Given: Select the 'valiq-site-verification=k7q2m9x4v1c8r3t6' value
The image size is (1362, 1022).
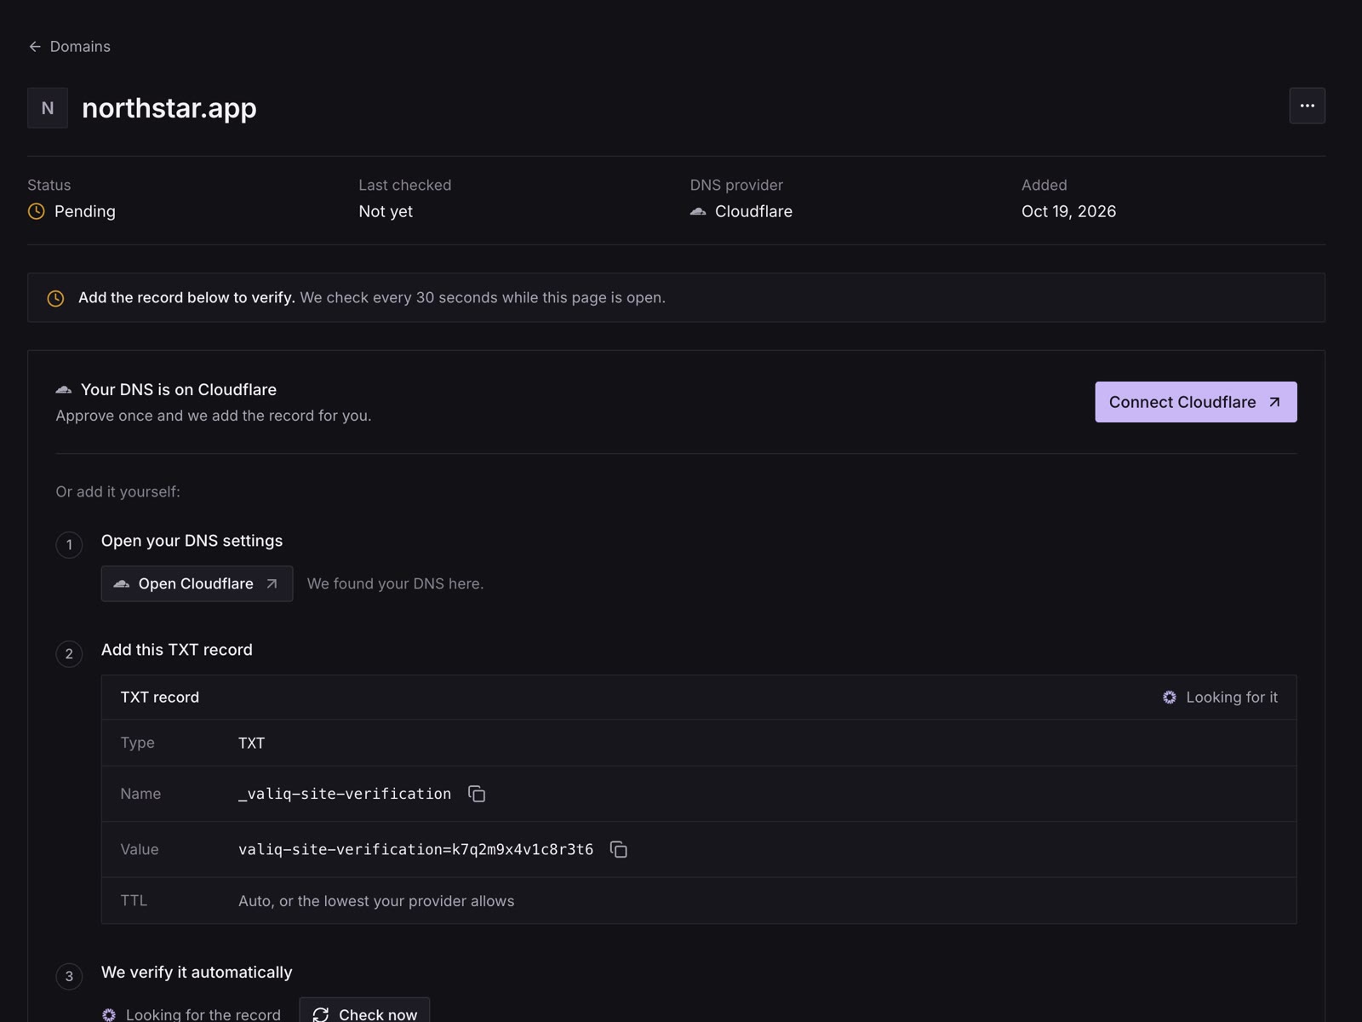Looking at the screenshot, I should (x=415, y=849).
